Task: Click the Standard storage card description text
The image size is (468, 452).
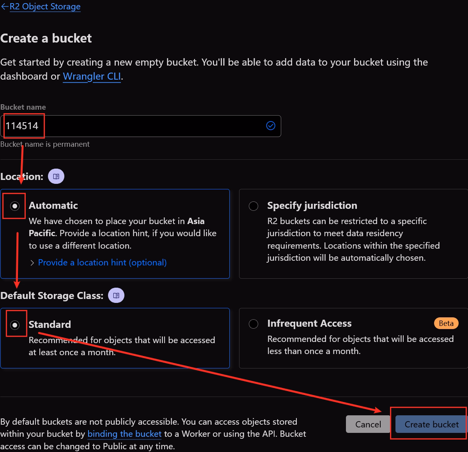Action: tap(122, 346)
